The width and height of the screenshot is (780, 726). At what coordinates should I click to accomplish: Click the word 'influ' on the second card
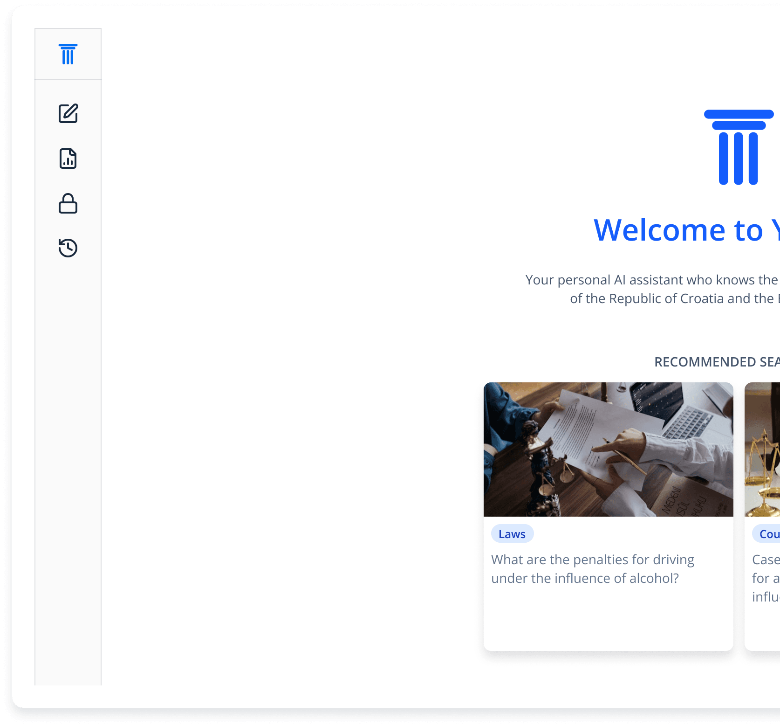[x=766, y=597]
